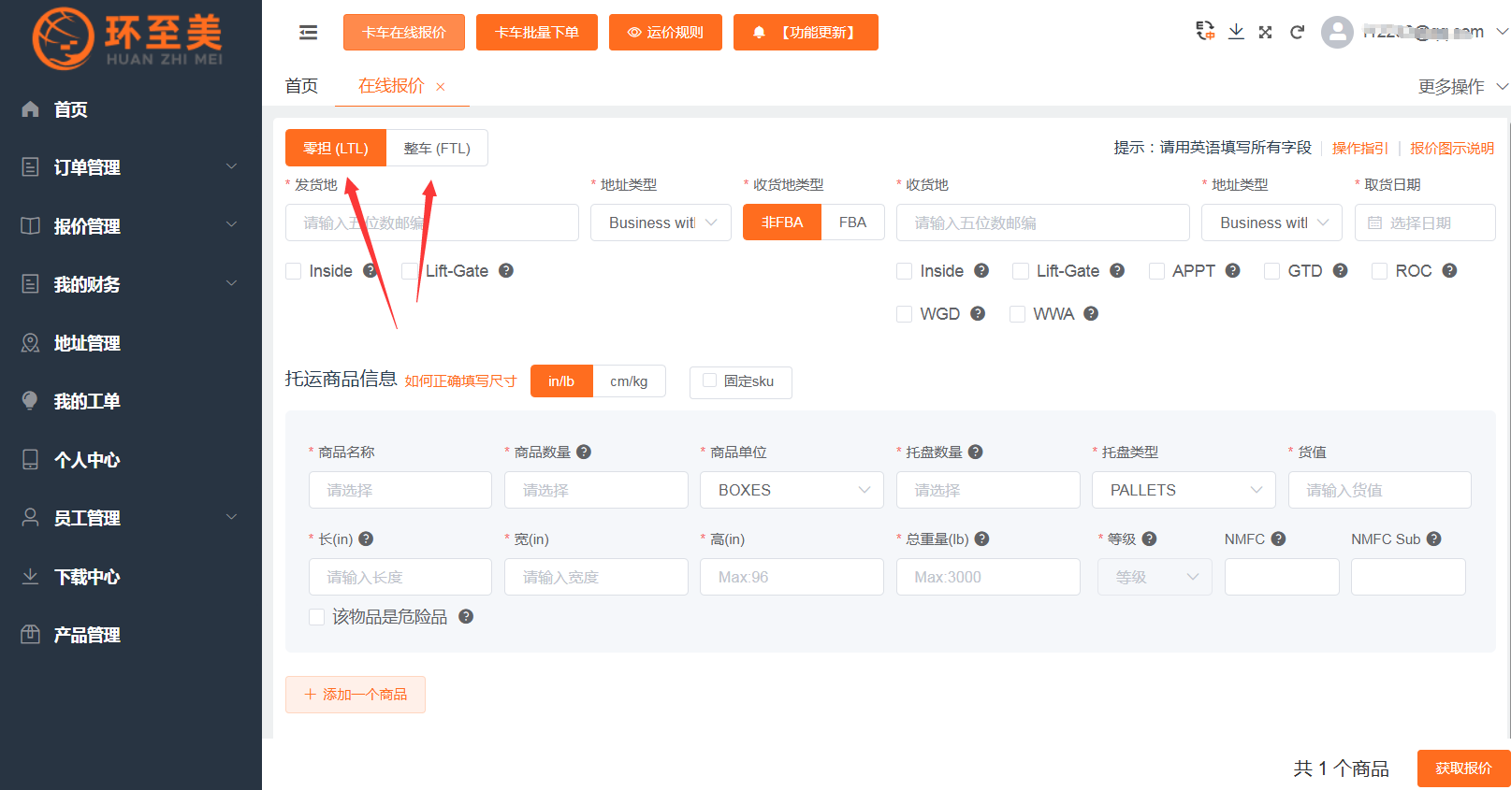Click help icon beside 托盘数量 label
This screenshot has height=790, width=1511.
pos(975,452)
